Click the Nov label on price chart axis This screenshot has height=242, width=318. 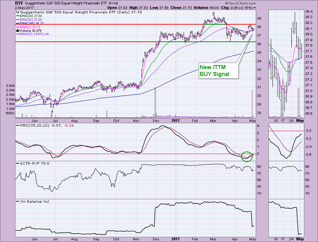136,120
